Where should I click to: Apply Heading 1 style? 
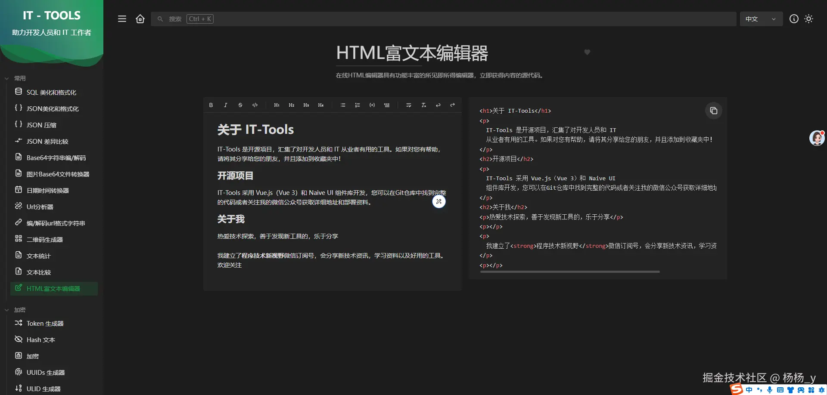coord(277,105)
